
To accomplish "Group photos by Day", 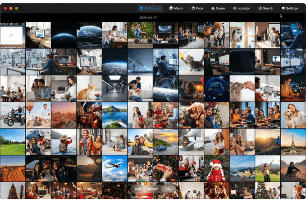I will click(x=168, y=189).
